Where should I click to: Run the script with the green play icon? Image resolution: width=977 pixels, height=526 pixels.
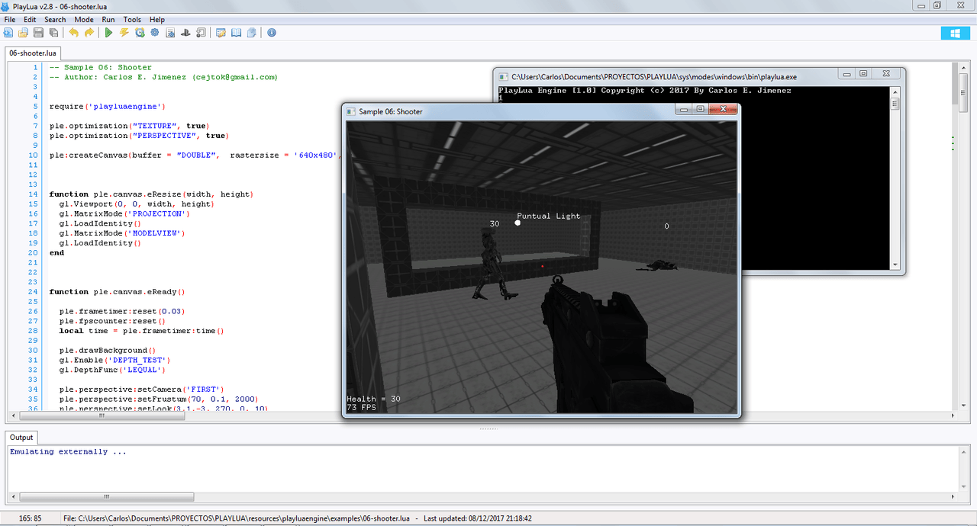pyautogui.click(x=108, y=33)
